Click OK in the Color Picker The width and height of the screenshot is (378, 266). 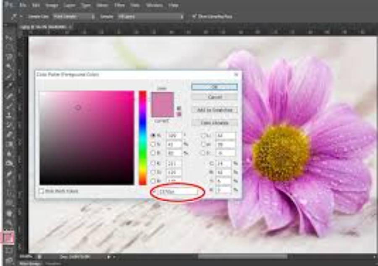click(214, 86)
